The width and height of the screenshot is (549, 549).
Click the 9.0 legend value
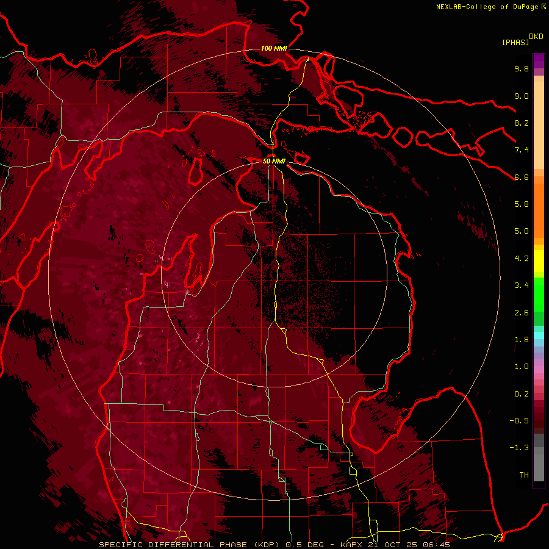click(x=522, y=96)
